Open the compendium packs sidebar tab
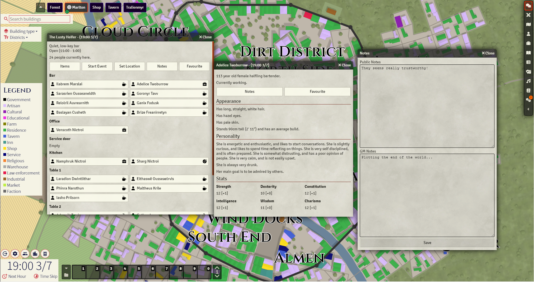This screenshot has height=282, width=534. coord(528,91)
